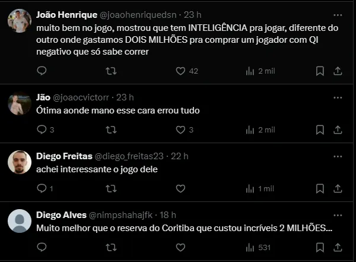Click Diego Alves's default avatar
This screenshot has width=356, height=262.
(x=20, y=222)
